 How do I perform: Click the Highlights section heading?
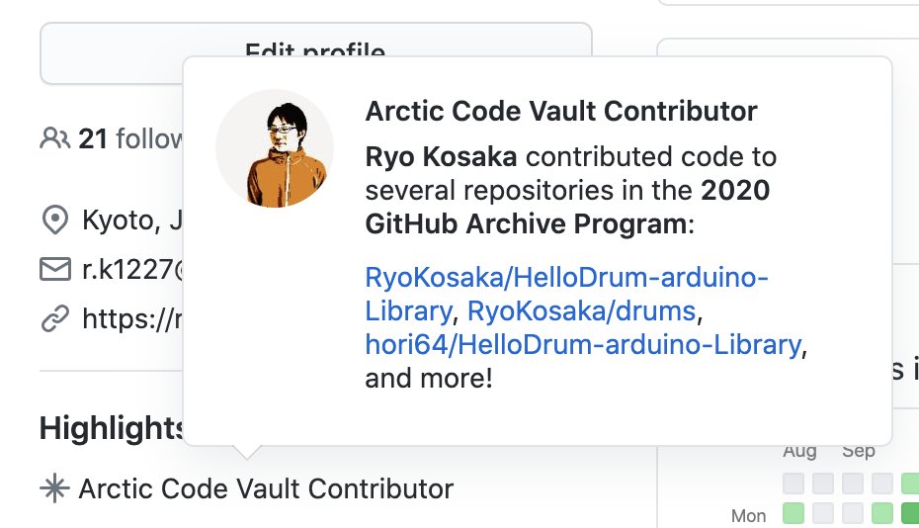[111, 428]
